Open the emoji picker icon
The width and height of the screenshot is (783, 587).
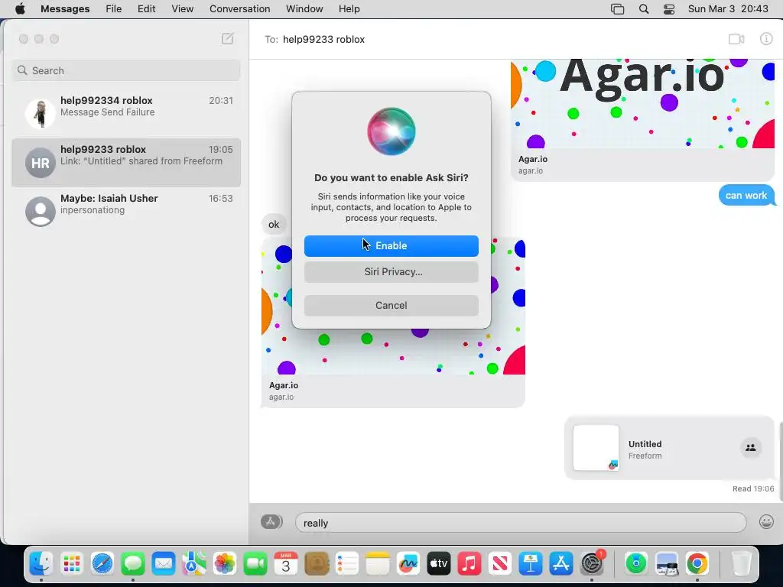tap(766, 521)
